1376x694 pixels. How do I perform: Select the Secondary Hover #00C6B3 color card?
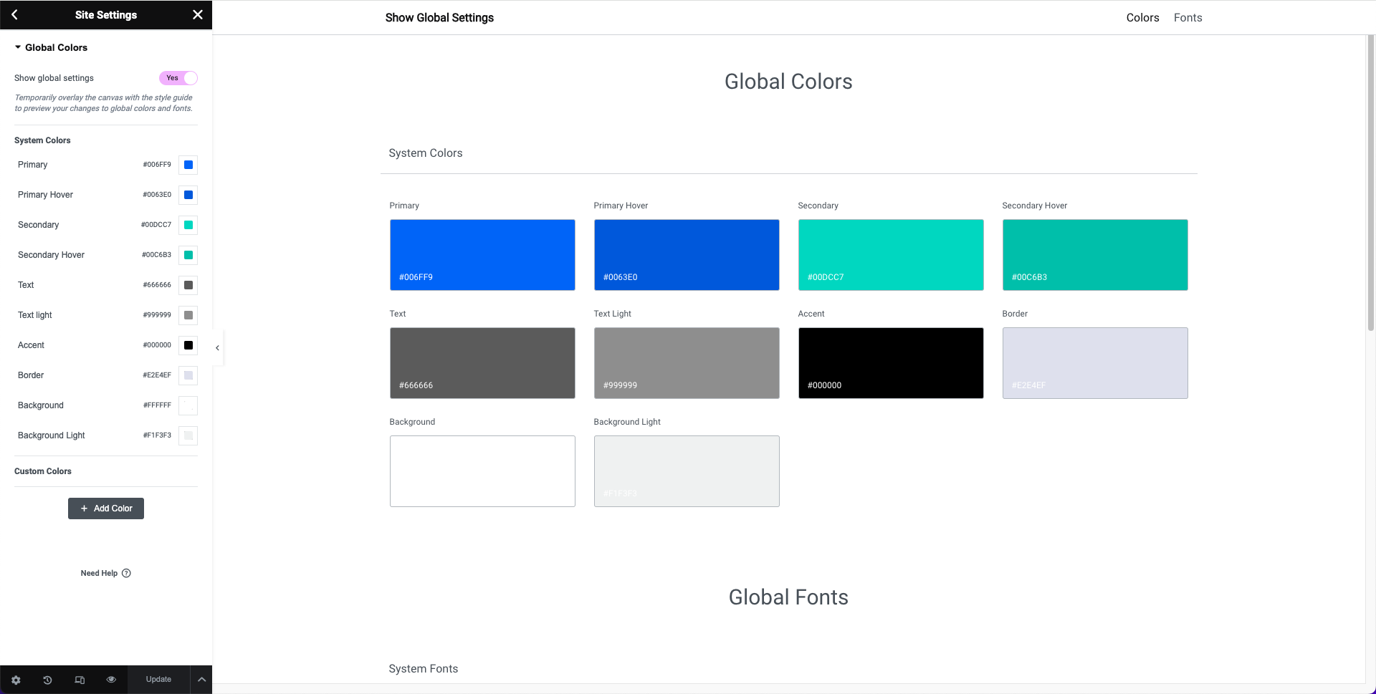click(x=1095, y=255)
